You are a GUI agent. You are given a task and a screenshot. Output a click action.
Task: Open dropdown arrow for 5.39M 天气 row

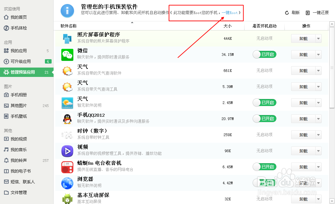pyautogui.click(x=318, y=87)
